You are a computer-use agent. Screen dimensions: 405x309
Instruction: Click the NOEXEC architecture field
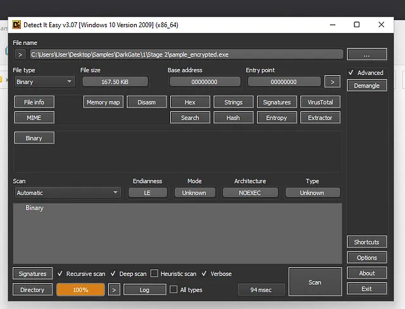click(x=250, y=192)
